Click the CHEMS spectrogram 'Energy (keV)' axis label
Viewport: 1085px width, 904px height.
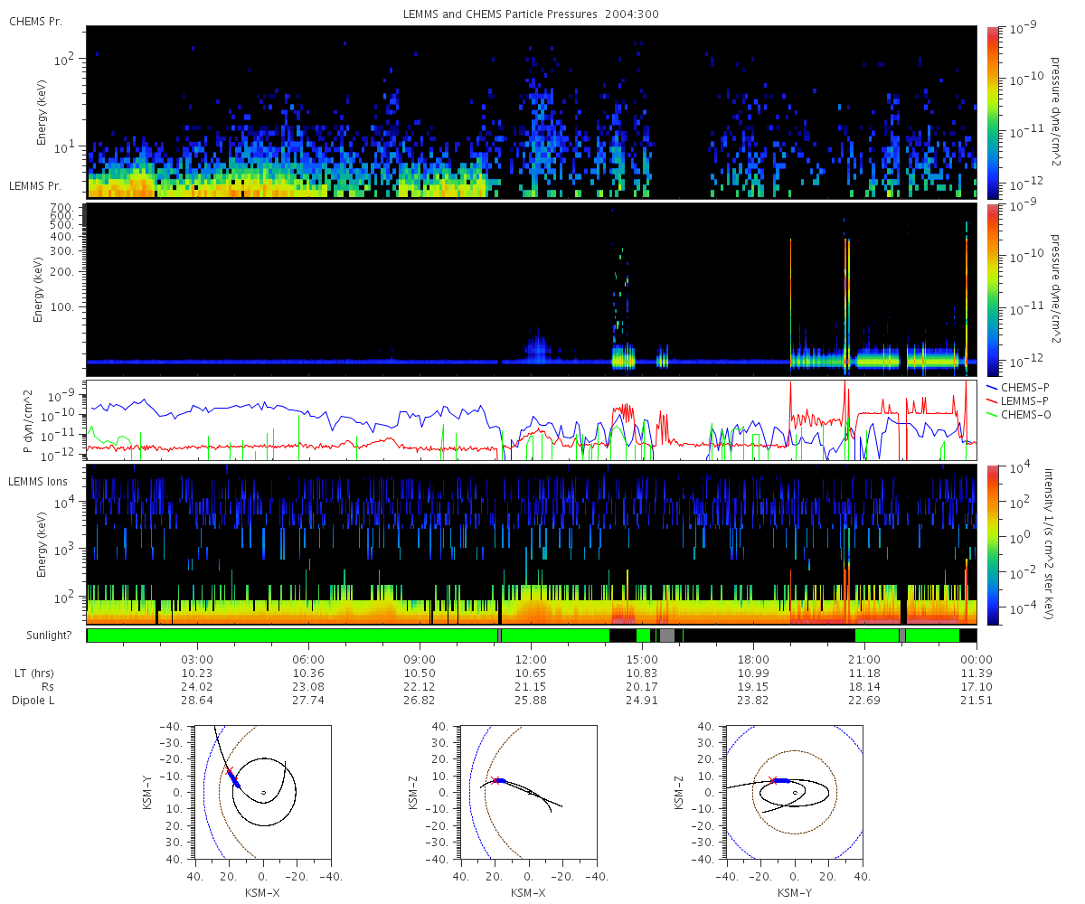coord(42,112)
